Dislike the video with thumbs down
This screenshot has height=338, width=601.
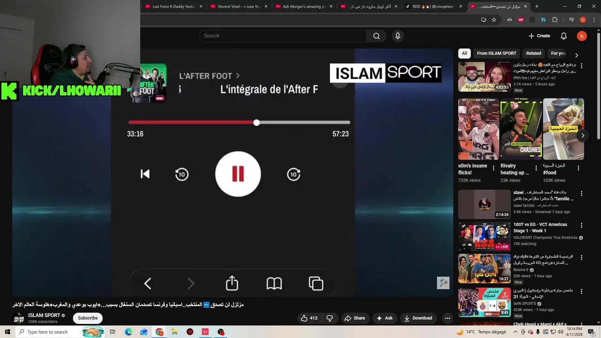330,318
